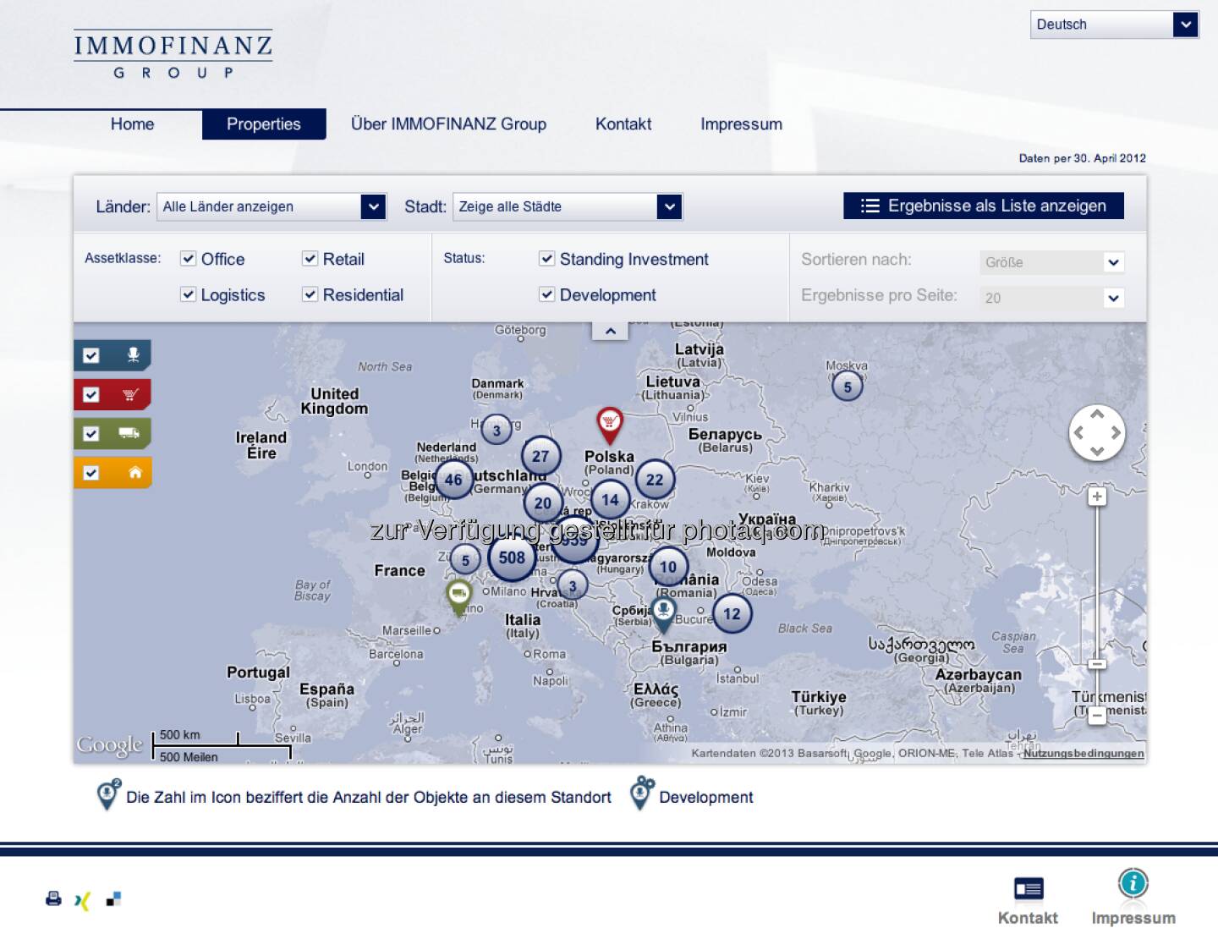The width and height of the screenshot is (1218, 928).
Task: Collapse the filter panel with the chevron
Action: point(610,331)
